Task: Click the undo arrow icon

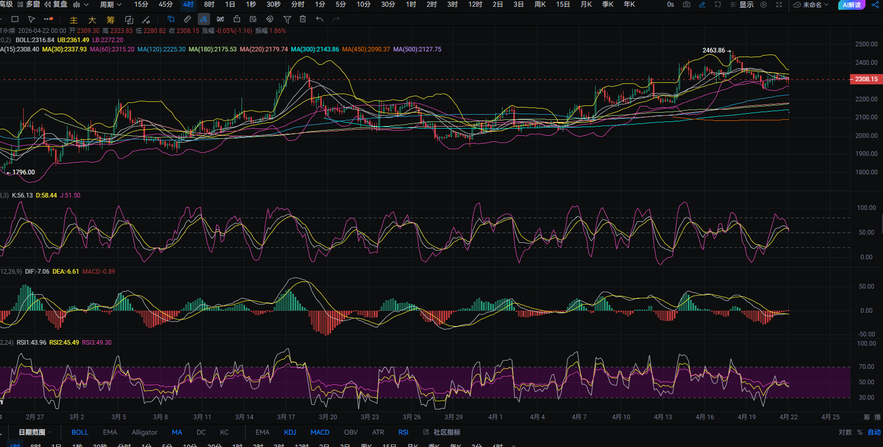Action: [320, 20]
